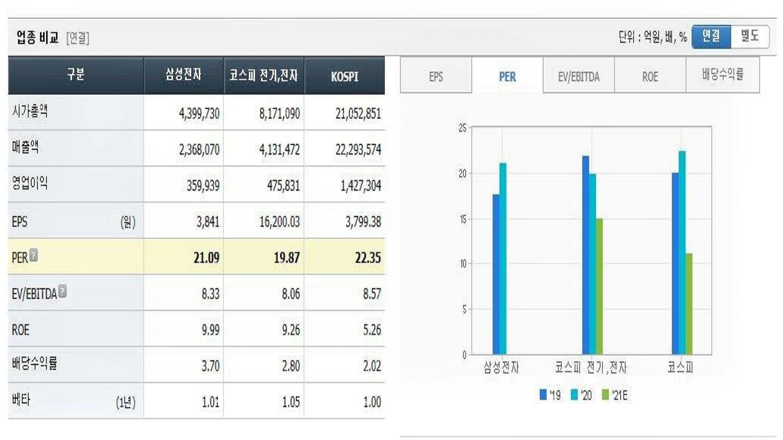Click the 삼성전자 '20 teal chart bar
Screen dimensions: 783x440
(x=503, y=258)
